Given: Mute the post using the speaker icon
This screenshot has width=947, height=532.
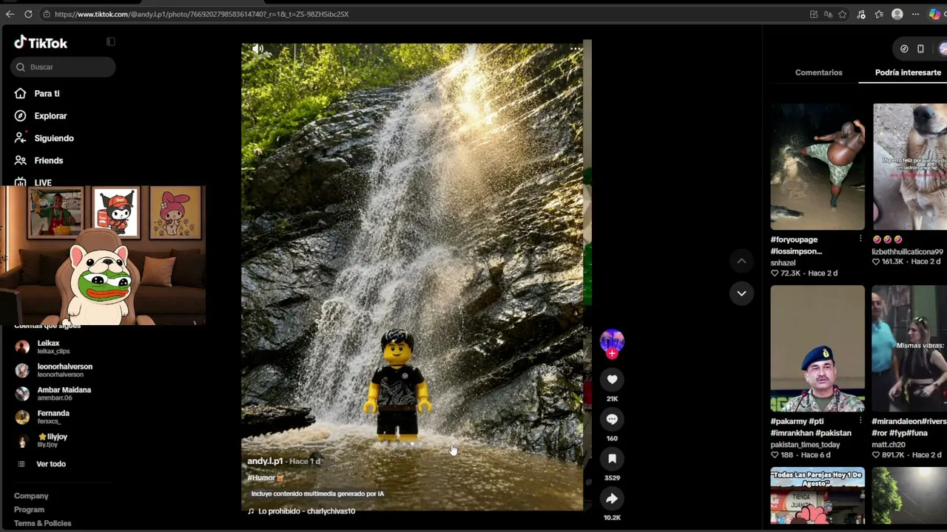Looking at the screenshot, I should (x=257, y=49).
